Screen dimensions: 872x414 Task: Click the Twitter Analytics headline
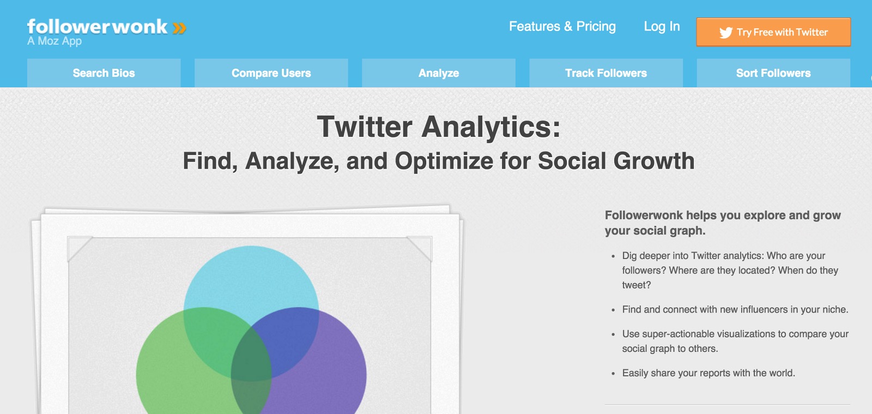tap(439, 127)
